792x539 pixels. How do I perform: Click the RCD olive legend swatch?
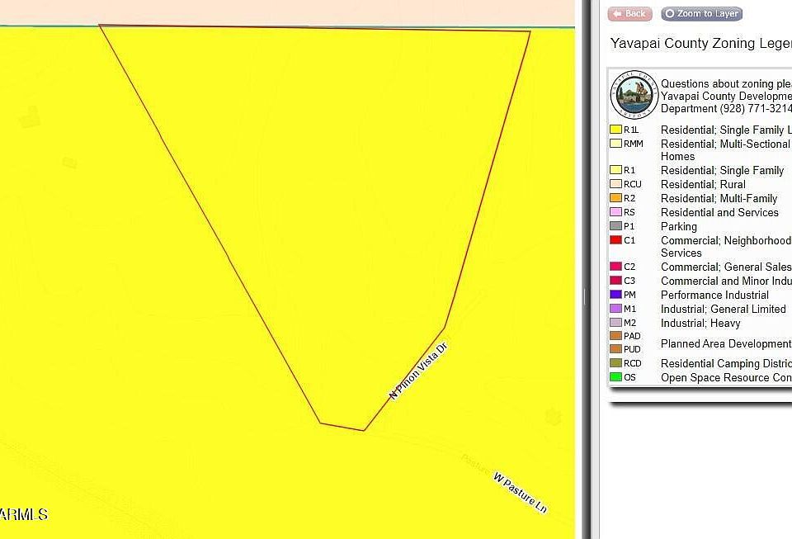(615, 363)
